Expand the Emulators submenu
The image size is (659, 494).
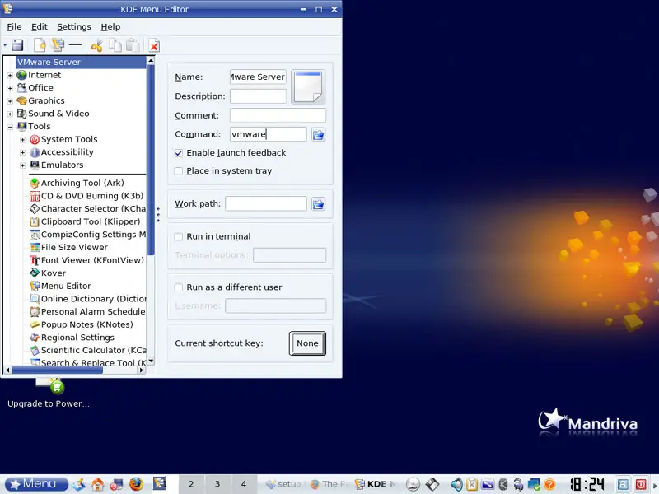pyautogui.click(x=23, y=165)
